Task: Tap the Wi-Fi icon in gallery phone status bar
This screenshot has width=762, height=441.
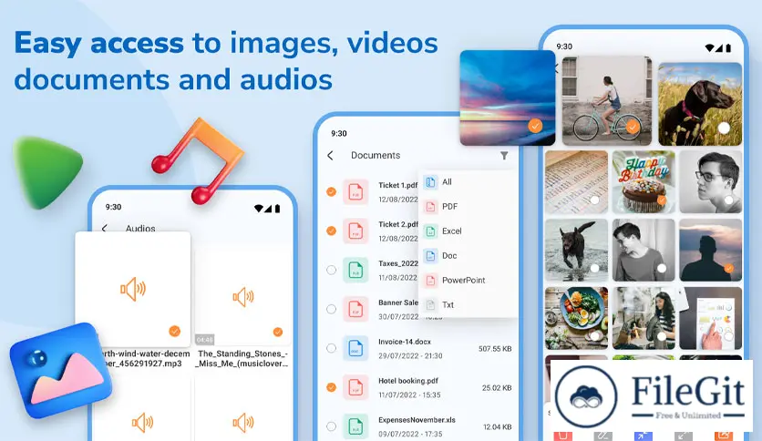Action: 709,47
